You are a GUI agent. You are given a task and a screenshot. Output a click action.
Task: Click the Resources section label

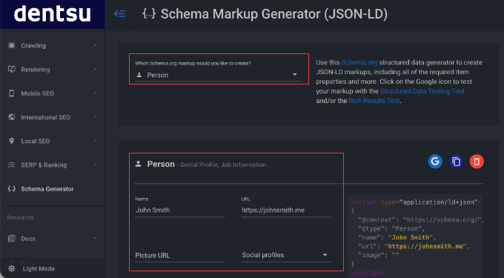click(20, 217)
